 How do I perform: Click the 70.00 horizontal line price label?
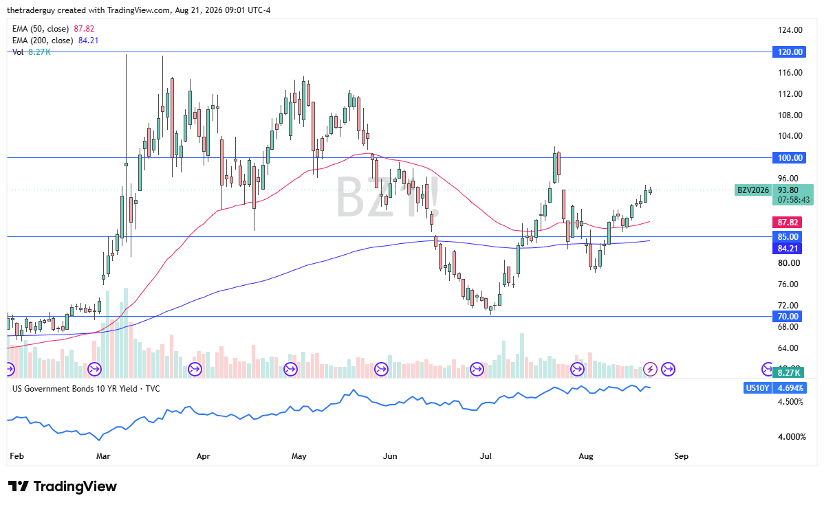(x=788, y=317)
